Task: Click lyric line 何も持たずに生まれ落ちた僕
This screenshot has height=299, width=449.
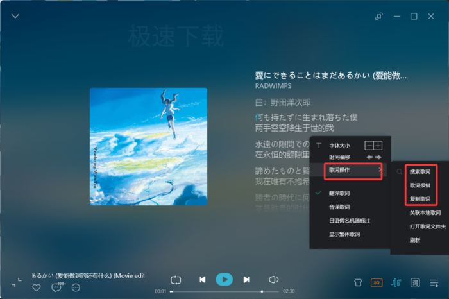Action: [306, 117]
